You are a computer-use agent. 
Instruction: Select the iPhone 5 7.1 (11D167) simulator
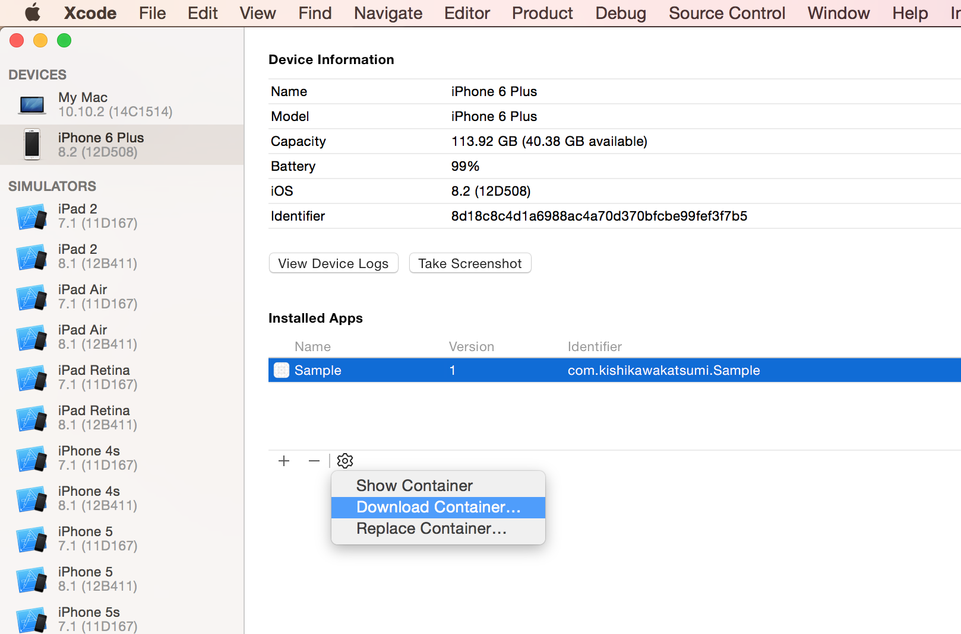(122, 539)
